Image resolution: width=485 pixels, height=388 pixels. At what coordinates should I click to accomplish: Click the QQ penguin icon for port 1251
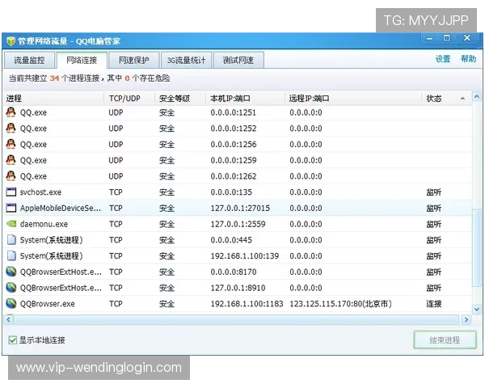coord(11,112)
